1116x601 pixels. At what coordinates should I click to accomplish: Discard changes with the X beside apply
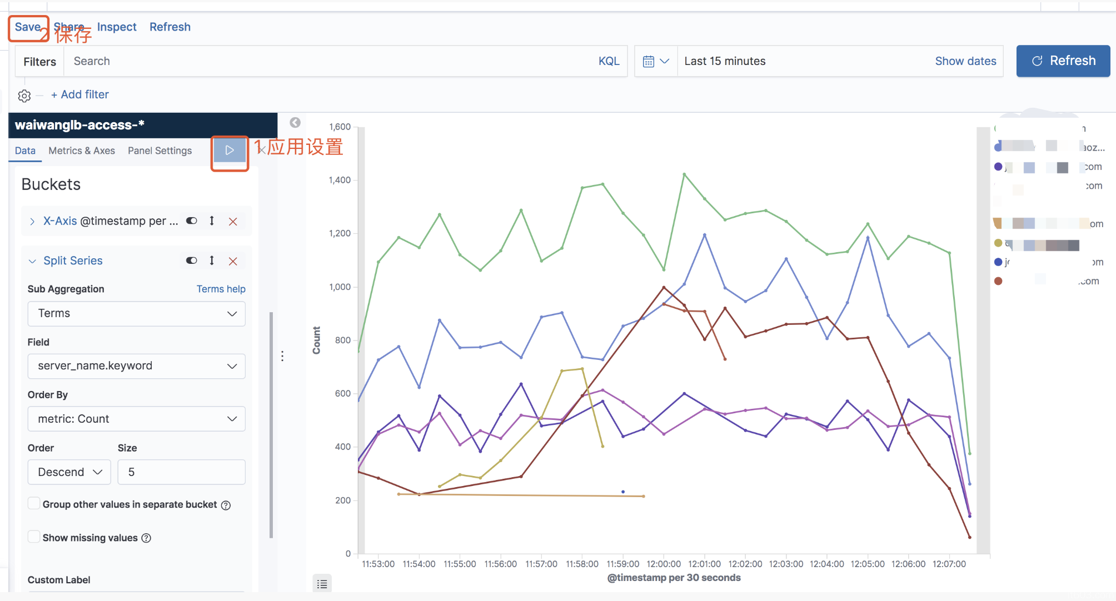pos(261,150)
